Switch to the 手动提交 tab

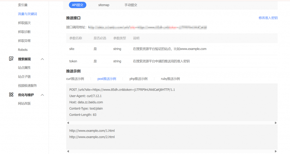[x=131, y=5]
